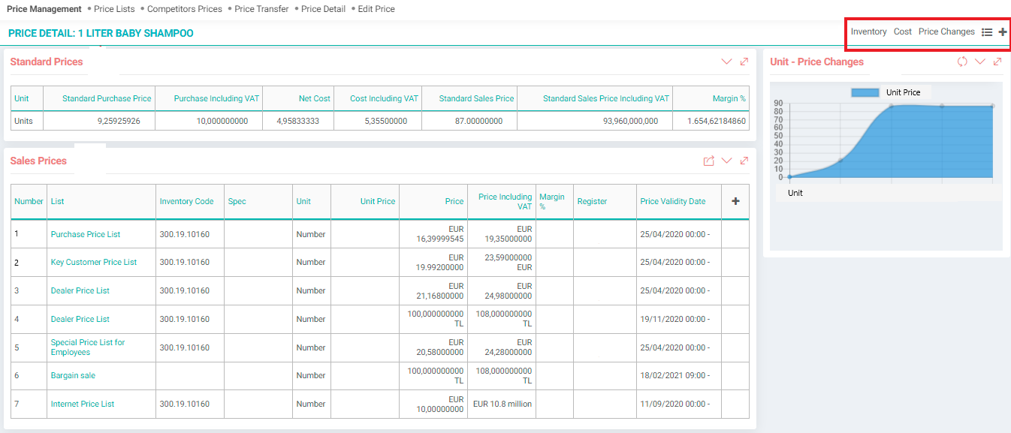Maximize the Sales Prices panel
1011x433 pixels.
click(744, 161)
